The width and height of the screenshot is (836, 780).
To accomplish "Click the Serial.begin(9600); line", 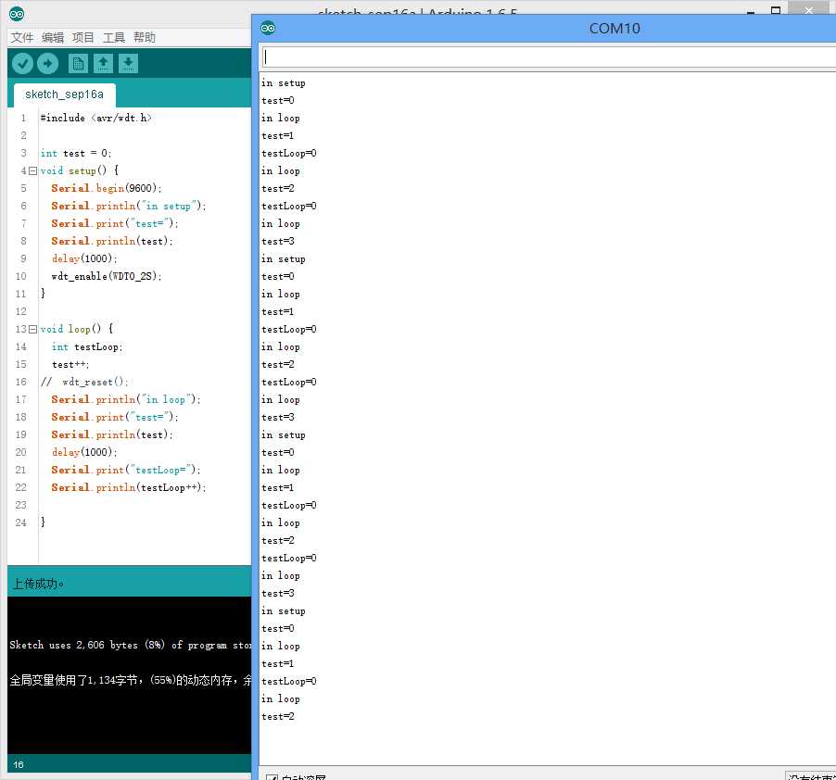I will (x=106, y=188).
